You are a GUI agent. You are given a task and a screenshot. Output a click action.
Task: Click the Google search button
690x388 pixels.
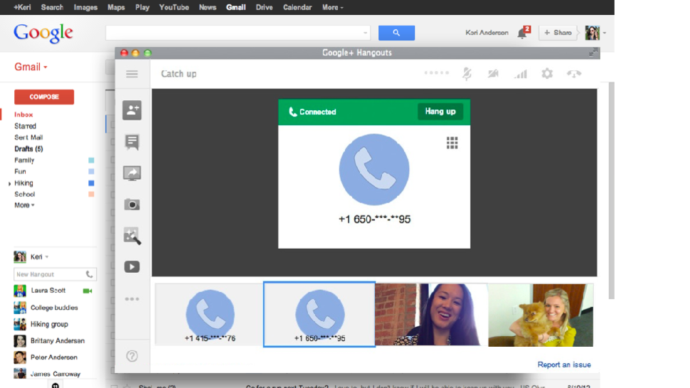(396, 33)
